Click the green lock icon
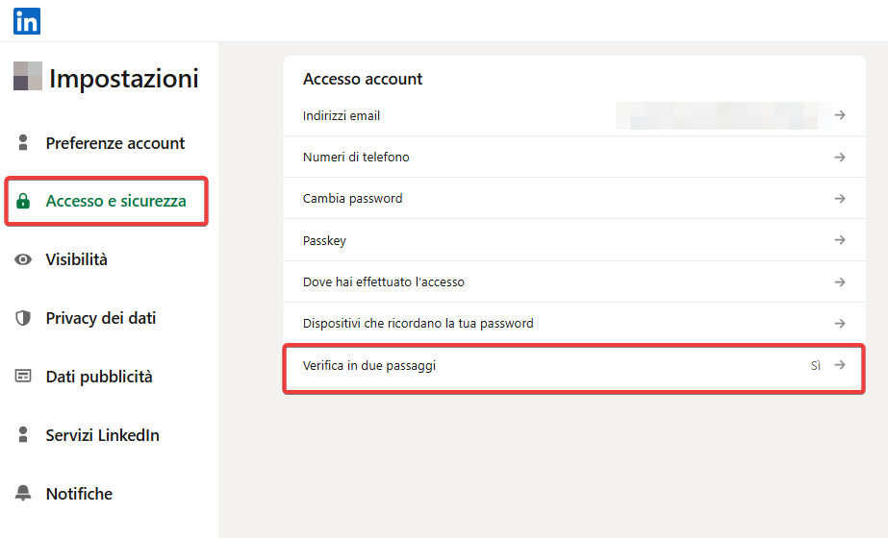The image size is (888, 538). (x=24, y=202)
